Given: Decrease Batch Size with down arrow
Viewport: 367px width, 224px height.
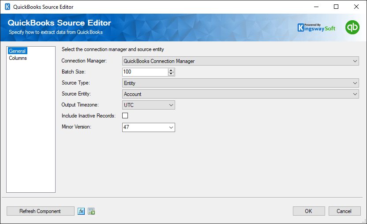Looking at the screenshot, I should [x=171, y=74].
